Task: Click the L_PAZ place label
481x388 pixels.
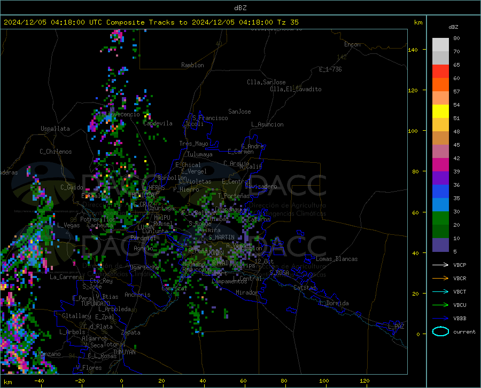Action: click(x=396, y=327)
